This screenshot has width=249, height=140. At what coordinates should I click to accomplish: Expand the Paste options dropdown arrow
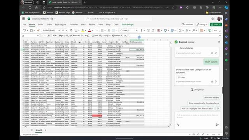(x=34, y=30)
